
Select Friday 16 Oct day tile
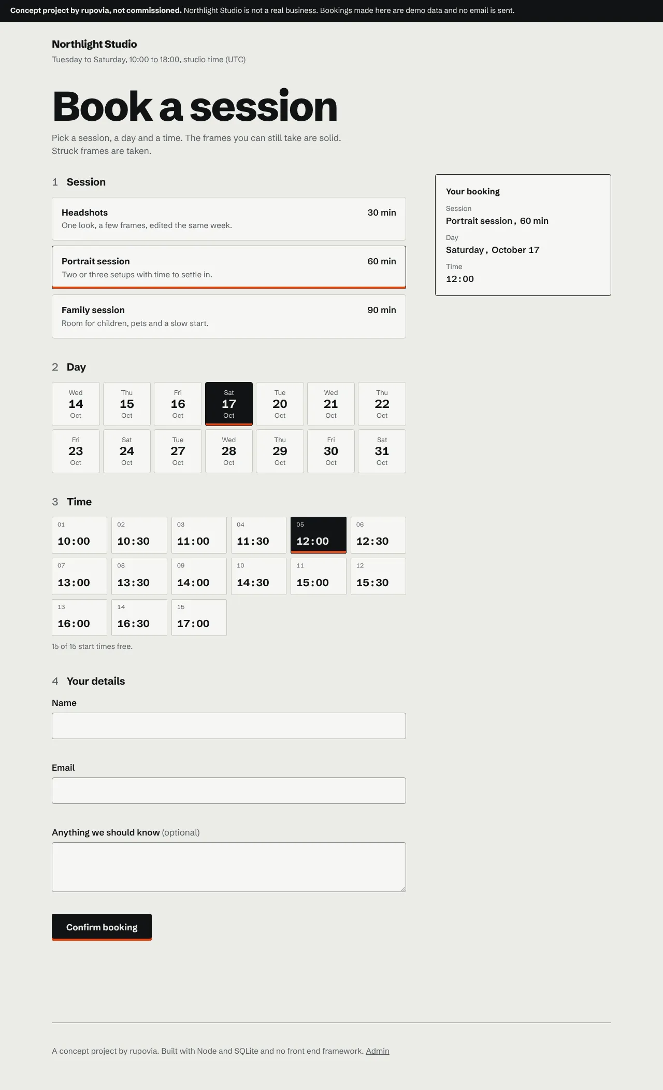point(178,404)
